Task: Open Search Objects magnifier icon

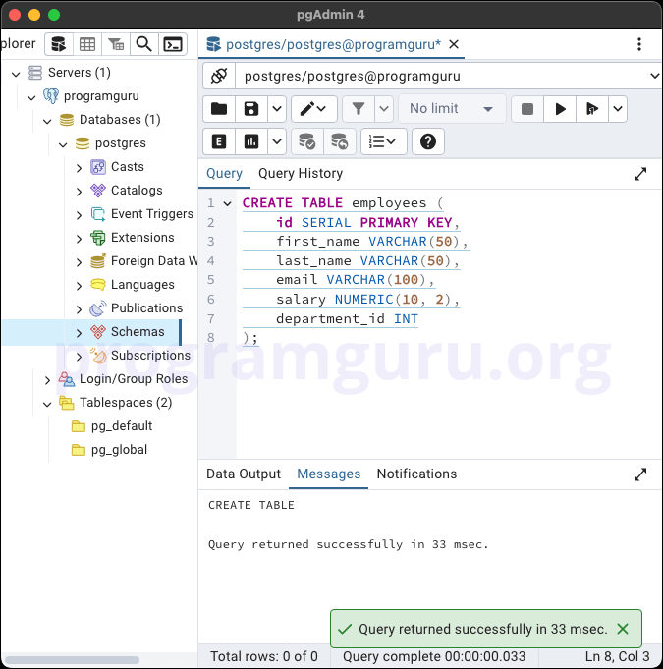Action: 143,44
